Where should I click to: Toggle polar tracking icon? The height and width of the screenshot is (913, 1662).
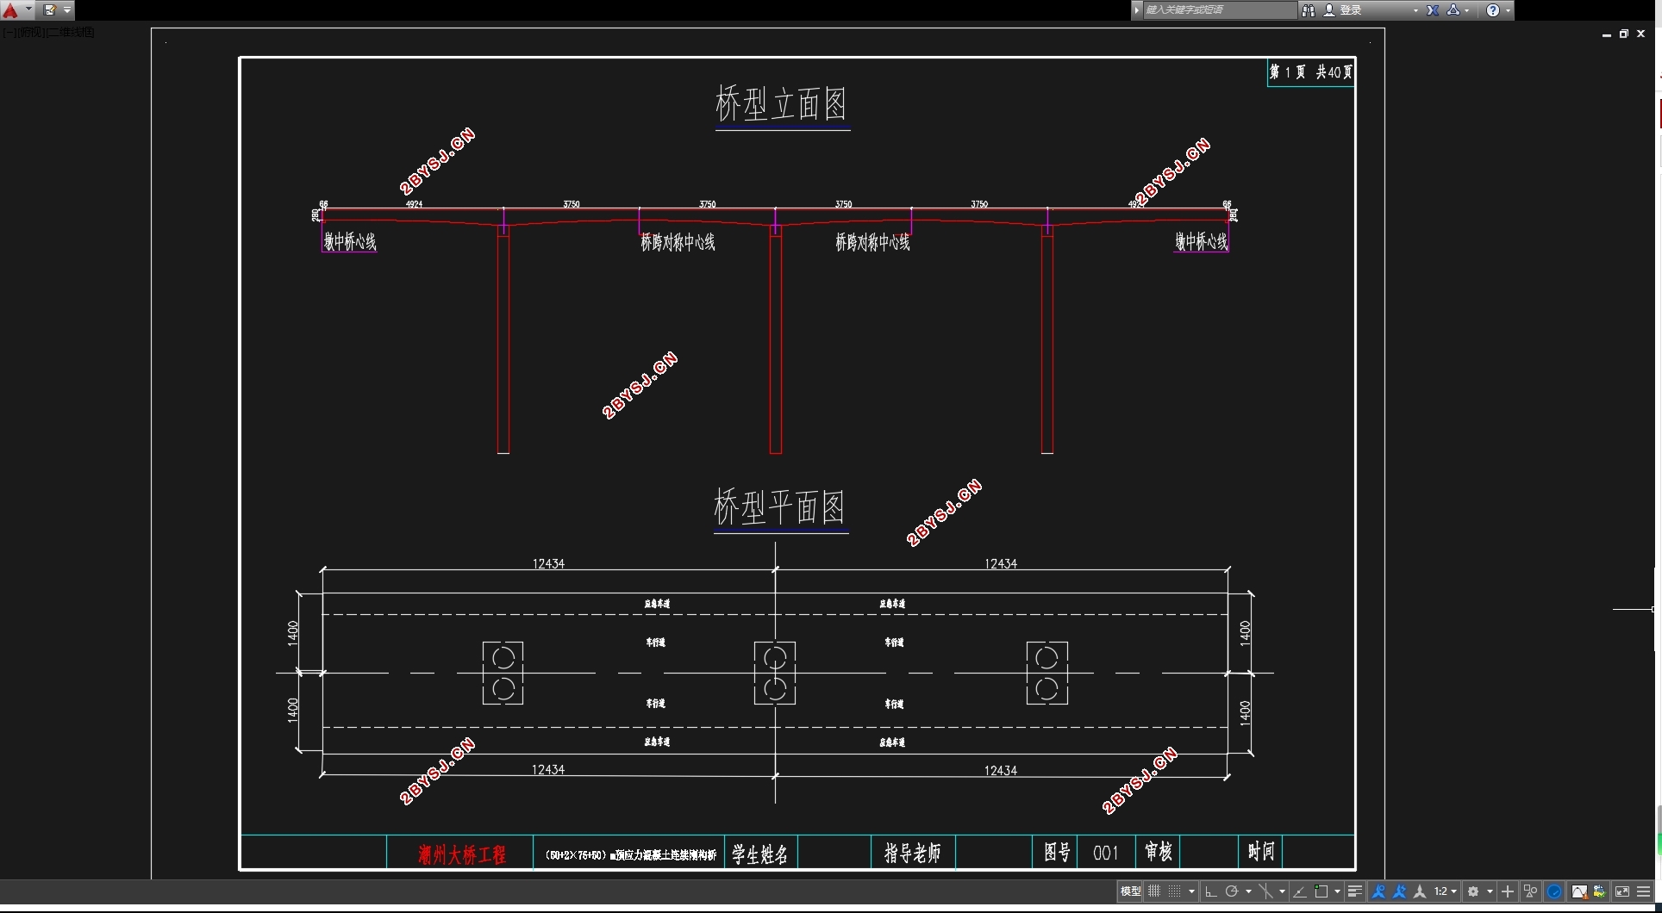point(1232,891)
